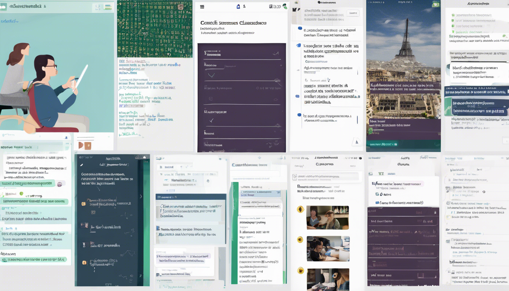Click the third yellow avatar icon

point(300,271)
